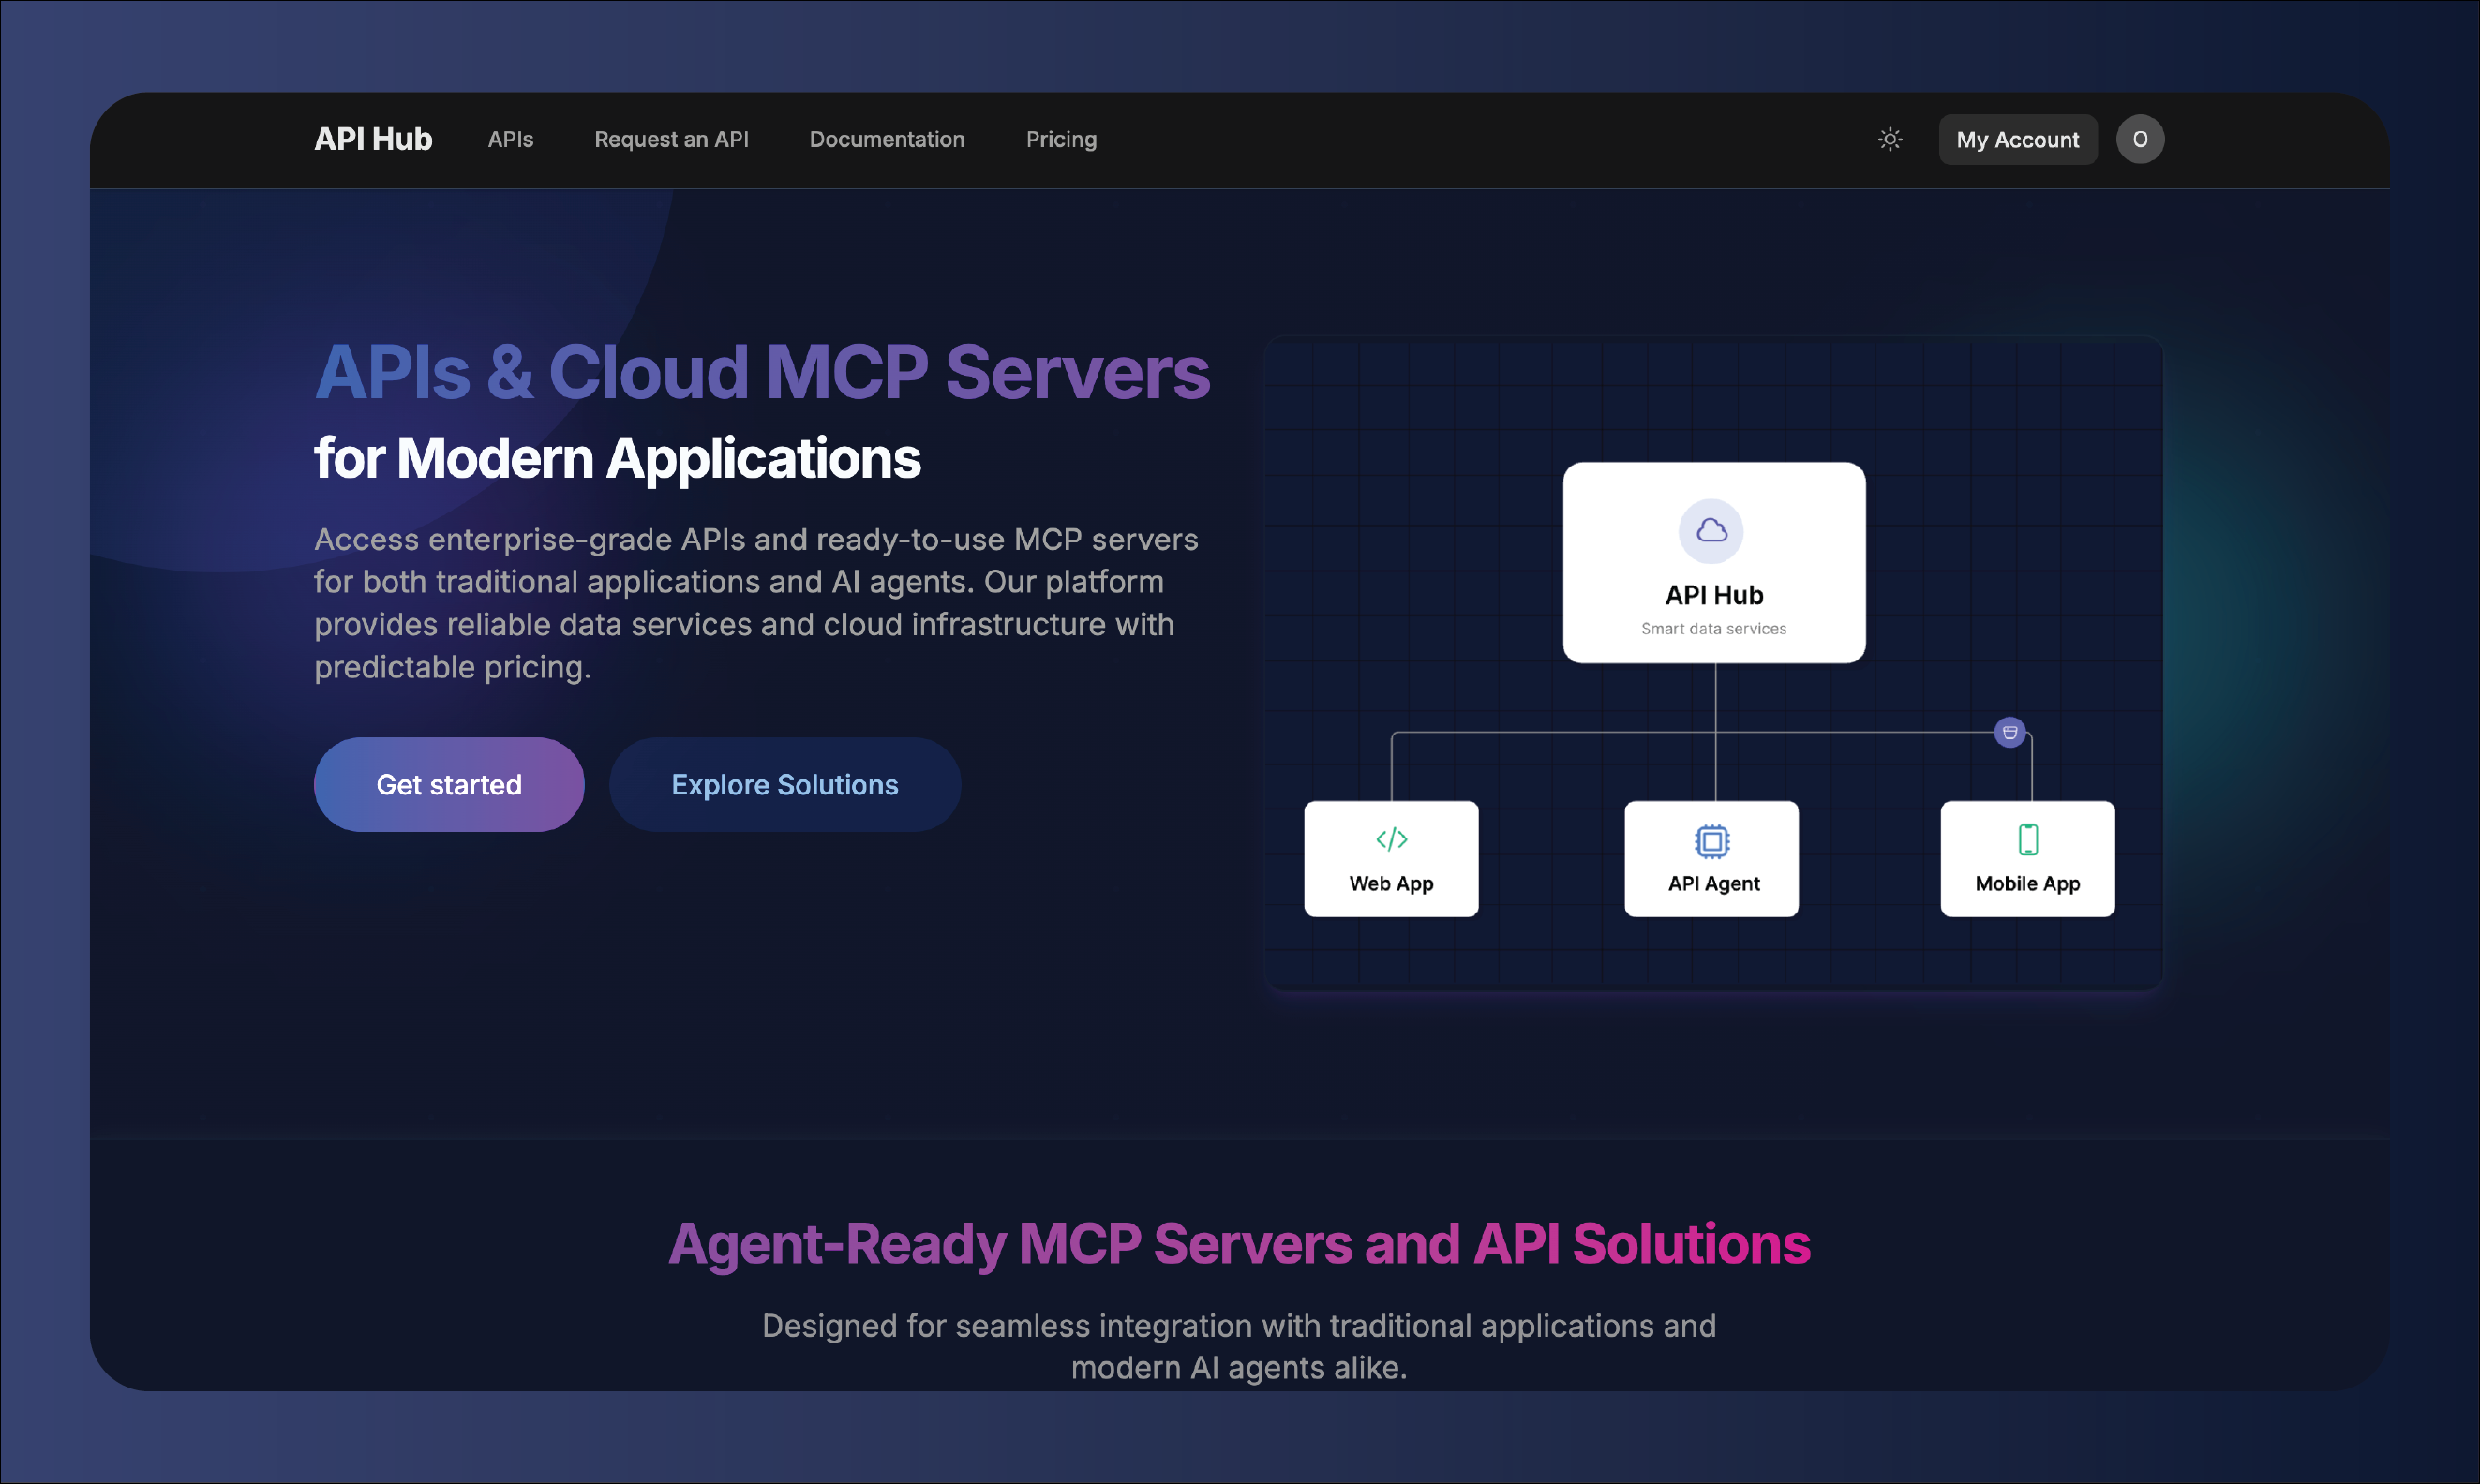Open the APIs navigation item
Screen dimensions: 2480x1484
click(510, 139)
